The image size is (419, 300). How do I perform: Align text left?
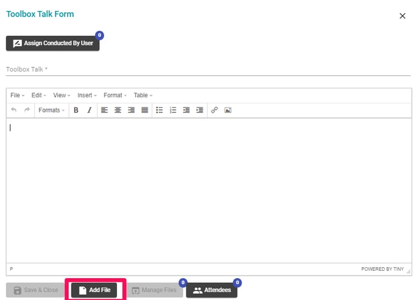pyautogui.click(x=104, y=110)
